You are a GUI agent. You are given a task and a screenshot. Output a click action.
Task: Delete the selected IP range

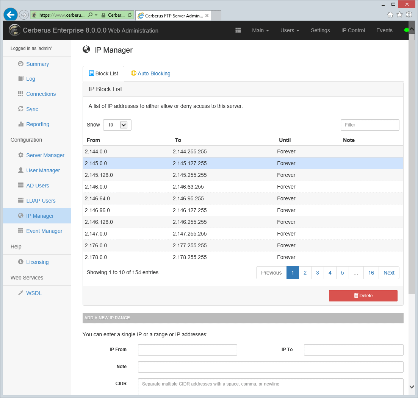pyautogui.click(x=363, y=296)
